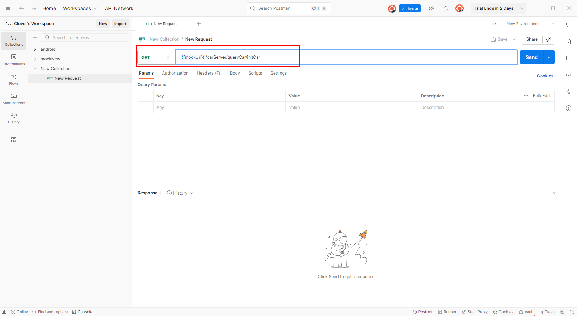Open the configure sidebar grid icon

coord(14,140)
